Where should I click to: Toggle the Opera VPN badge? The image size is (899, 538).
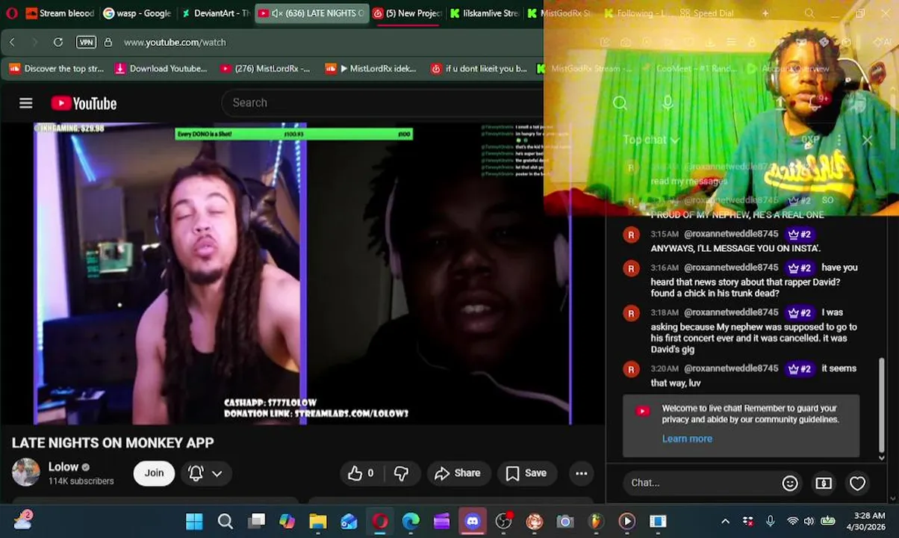[86, 43]
